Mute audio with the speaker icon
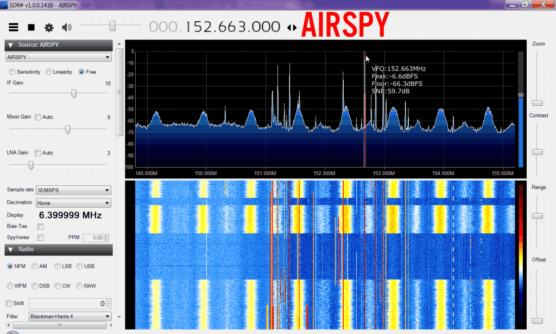556x334 pixels. pos(67,27)
